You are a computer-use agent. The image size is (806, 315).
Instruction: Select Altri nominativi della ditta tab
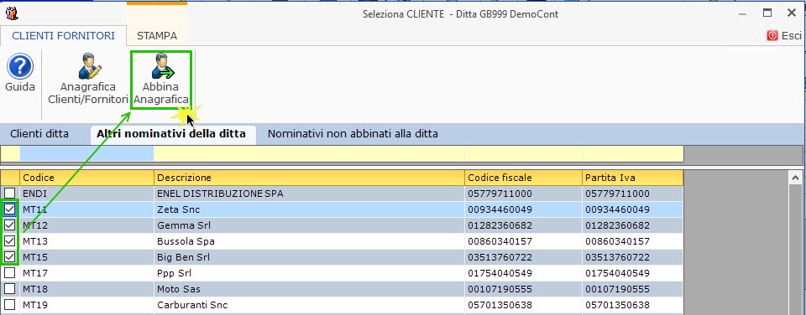tap(171, 134)
